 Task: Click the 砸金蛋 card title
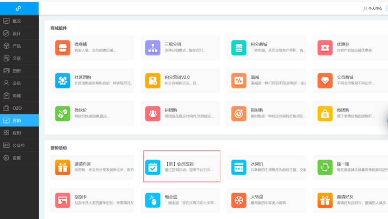(x=171, y=197)
